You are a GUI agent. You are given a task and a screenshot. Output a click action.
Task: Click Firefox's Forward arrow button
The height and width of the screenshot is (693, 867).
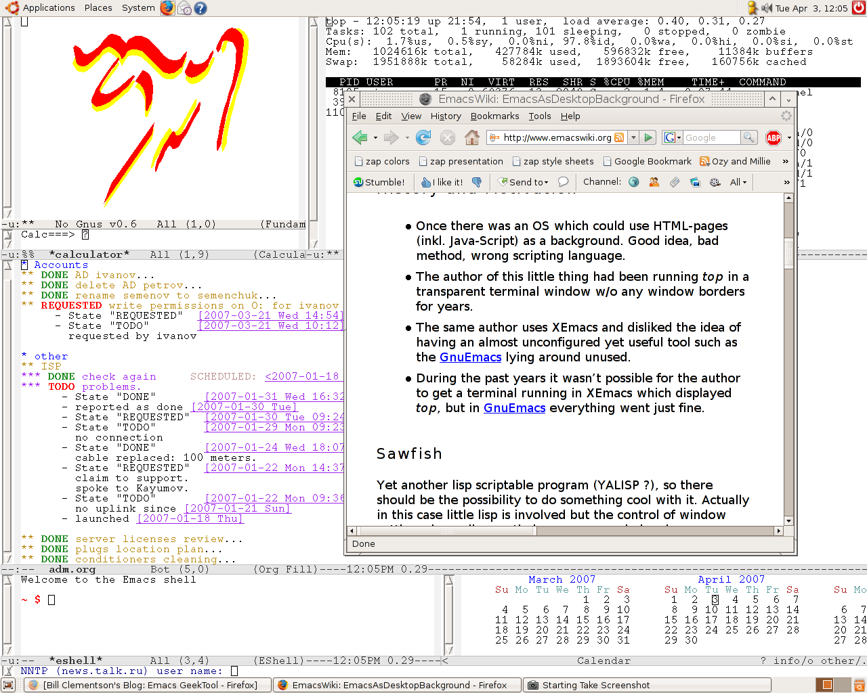(391, 137)
